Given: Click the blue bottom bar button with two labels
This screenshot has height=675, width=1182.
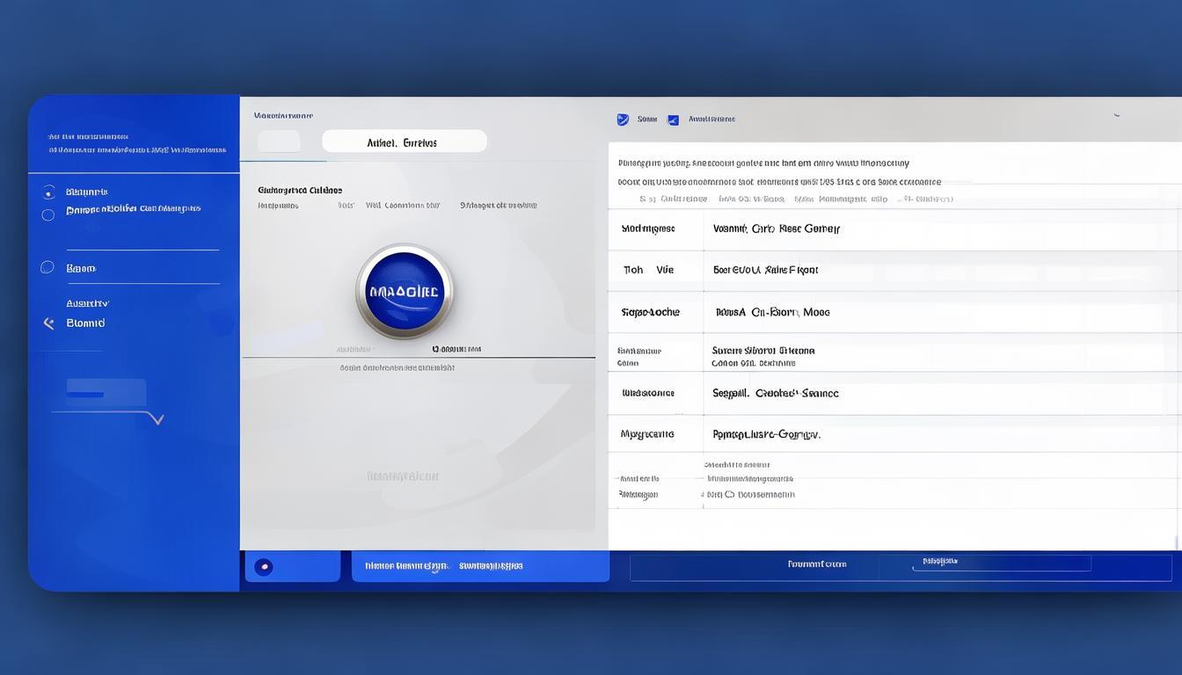Looking at the screenshot, I should (480, 566).
